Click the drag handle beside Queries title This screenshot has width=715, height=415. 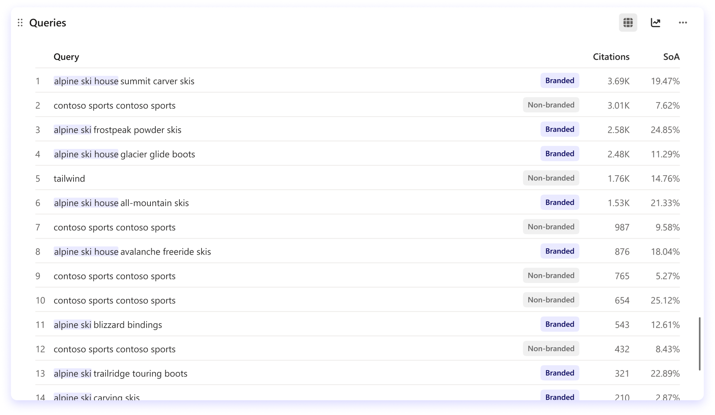[20, 23]
